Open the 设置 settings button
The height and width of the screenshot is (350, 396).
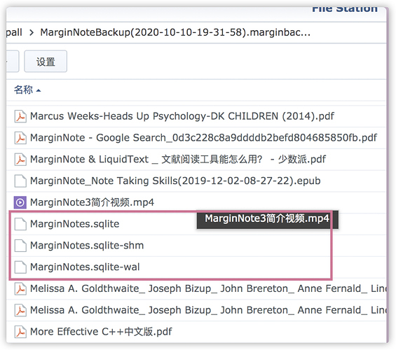[x=46, y=62]
